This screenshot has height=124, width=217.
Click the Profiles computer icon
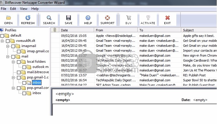click(x=2, y=30)
